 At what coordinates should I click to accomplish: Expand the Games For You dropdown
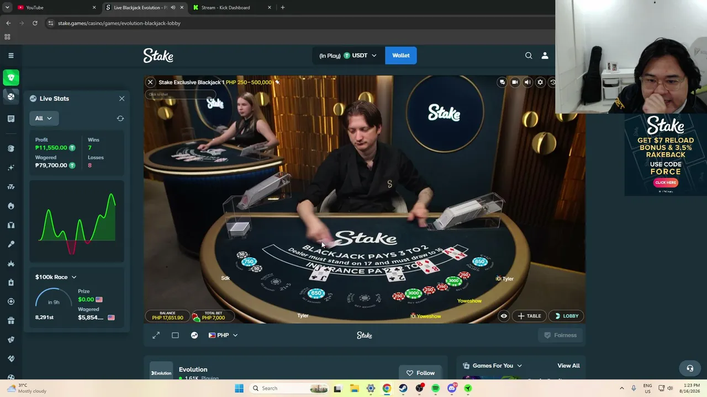(x=492, y=366)
